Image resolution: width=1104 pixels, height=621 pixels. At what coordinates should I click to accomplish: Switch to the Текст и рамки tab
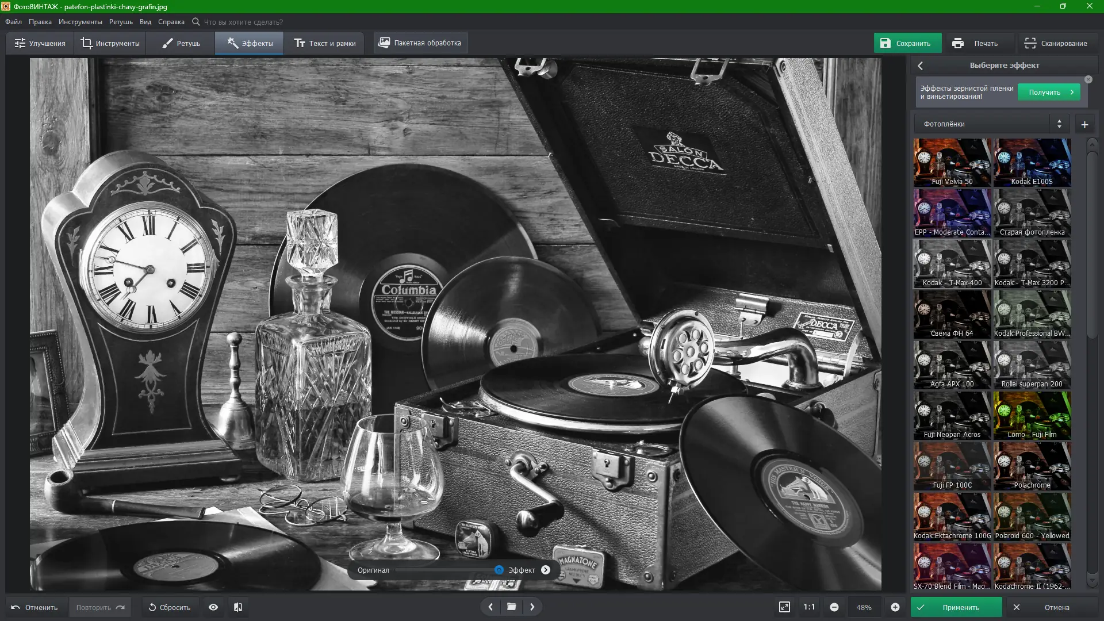325,43
